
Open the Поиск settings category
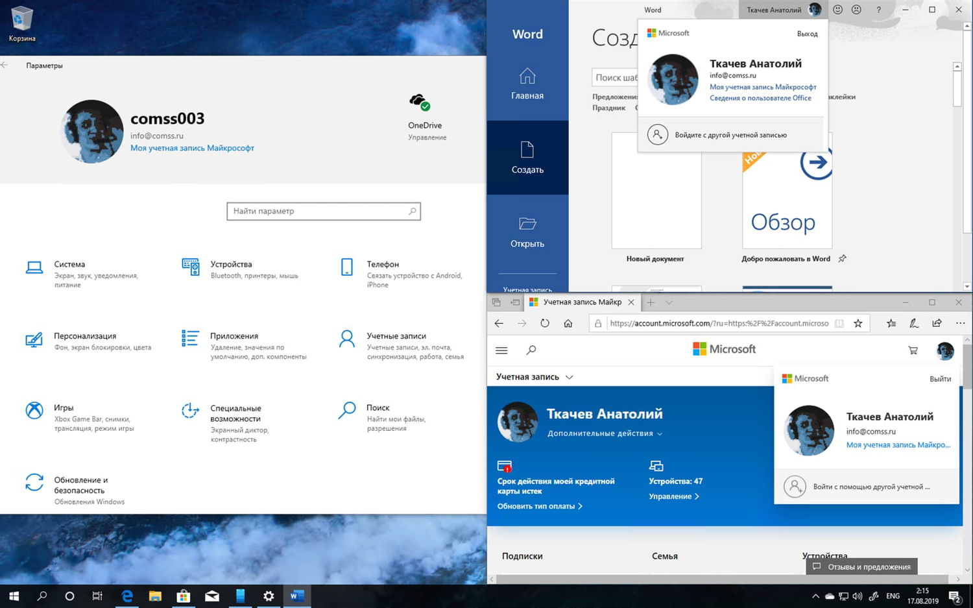[x=382, y=418]
